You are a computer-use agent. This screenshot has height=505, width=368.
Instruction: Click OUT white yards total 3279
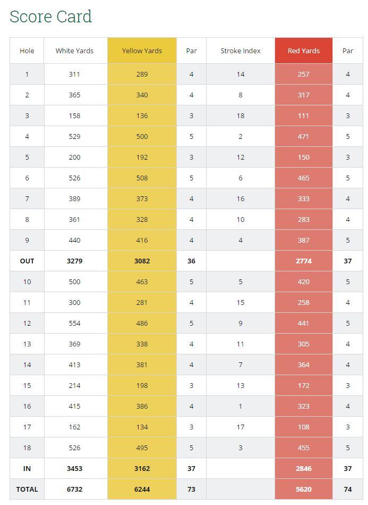[74, 261]
